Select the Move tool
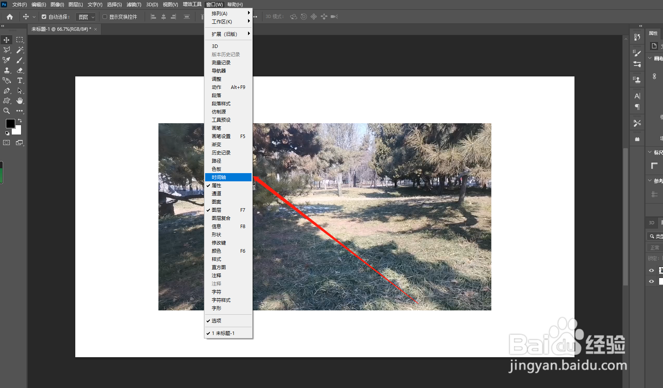Screen dimensions: 663x388 click(x=7, y=40)
